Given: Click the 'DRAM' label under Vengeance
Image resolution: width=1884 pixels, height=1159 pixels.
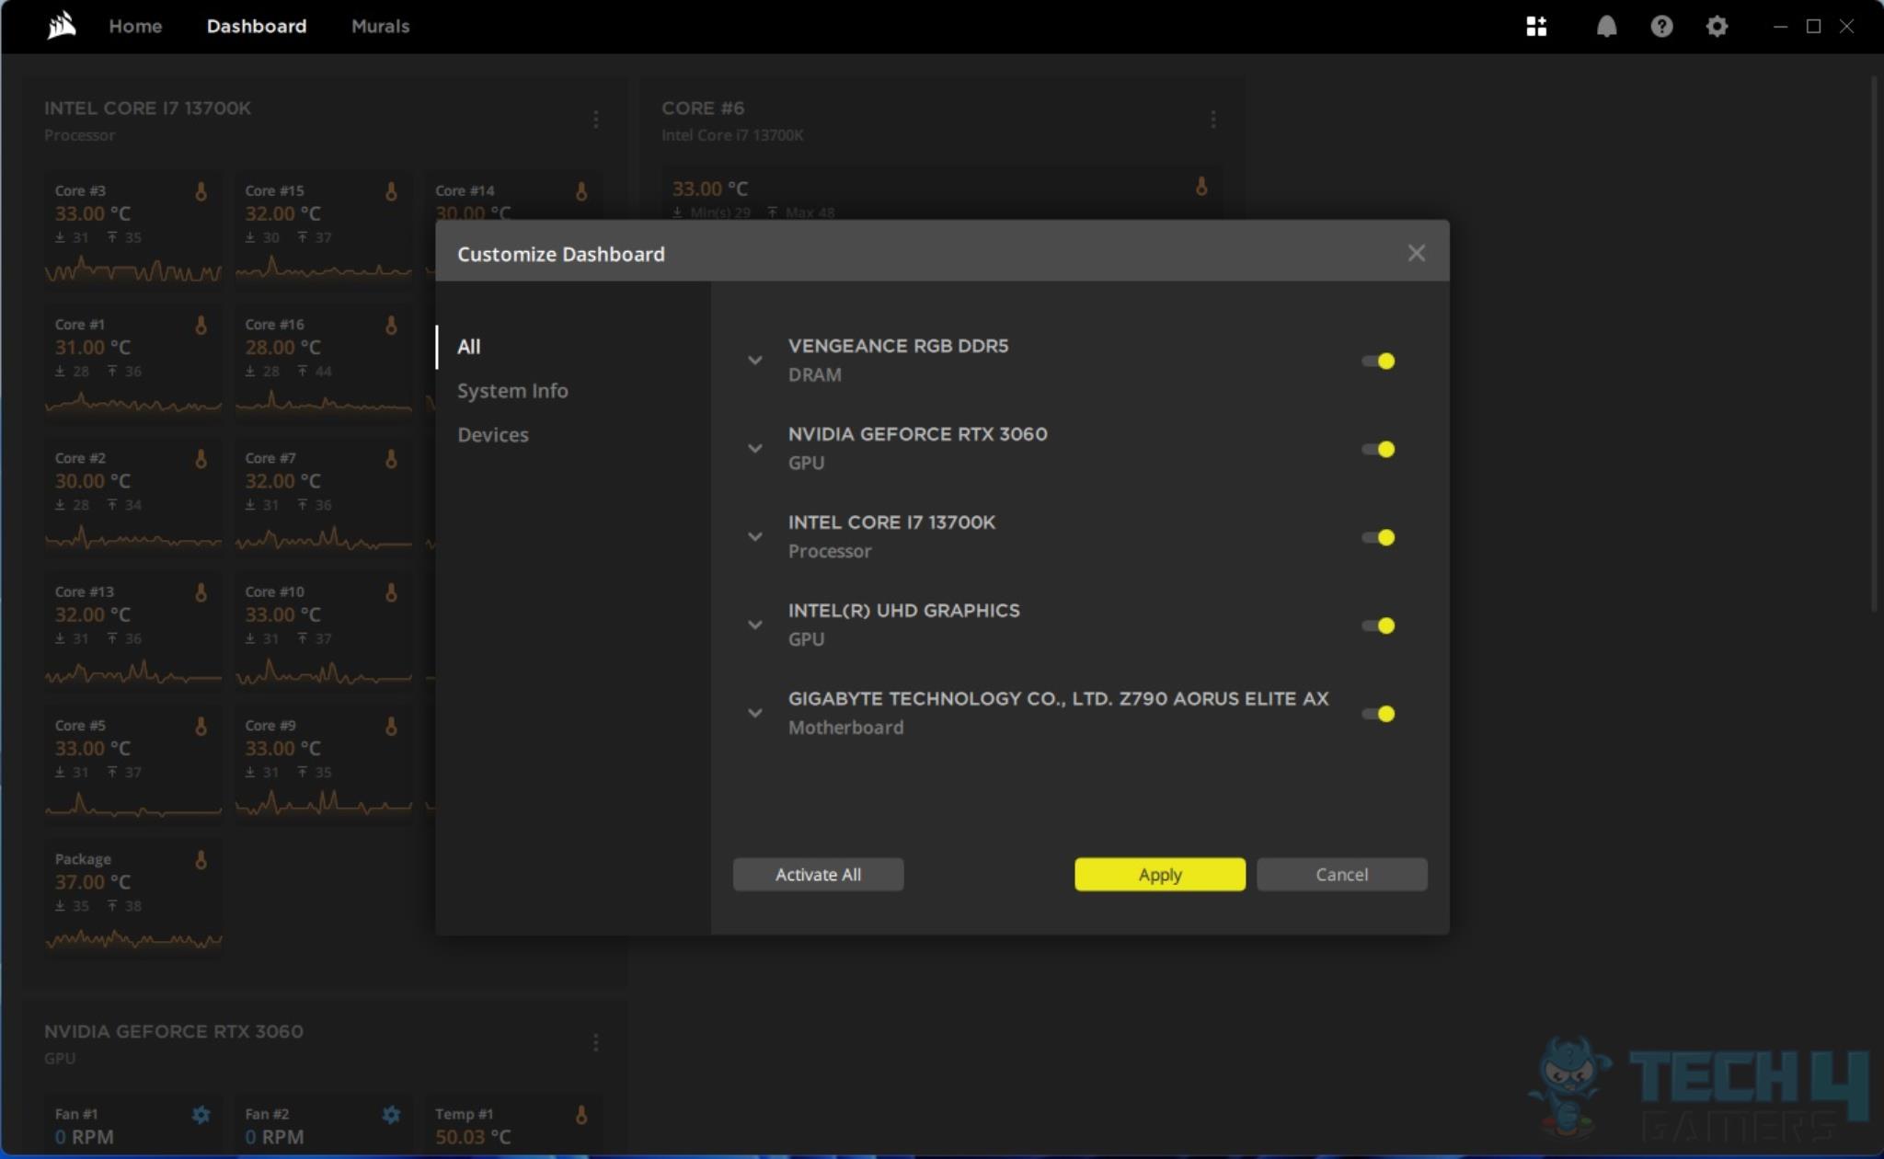Looking at the screenshot, I should click(x=814, y=374).
